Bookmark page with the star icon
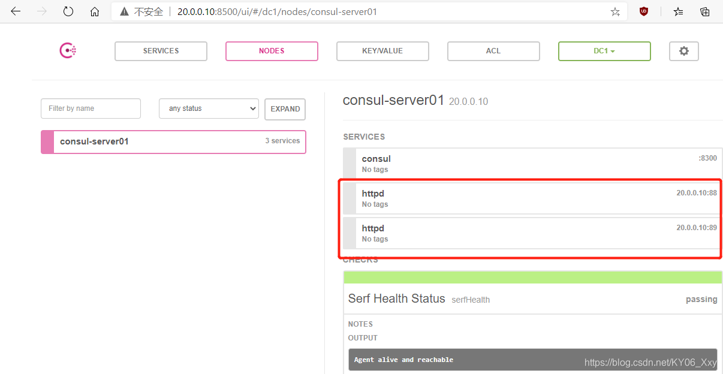The image size is (723, 374). (x=615, y=11)
